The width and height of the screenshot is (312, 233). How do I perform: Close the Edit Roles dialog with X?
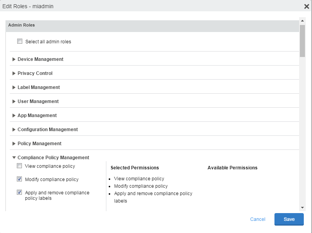(307, 6)
